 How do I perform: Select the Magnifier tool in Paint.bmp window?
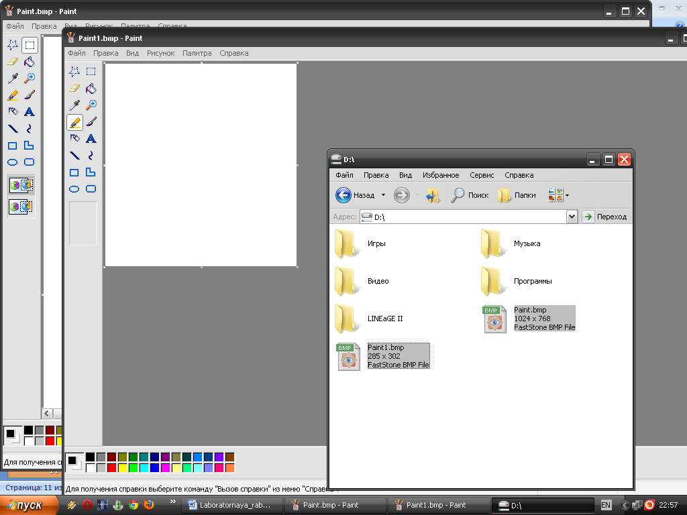click(x=30, y=78)
